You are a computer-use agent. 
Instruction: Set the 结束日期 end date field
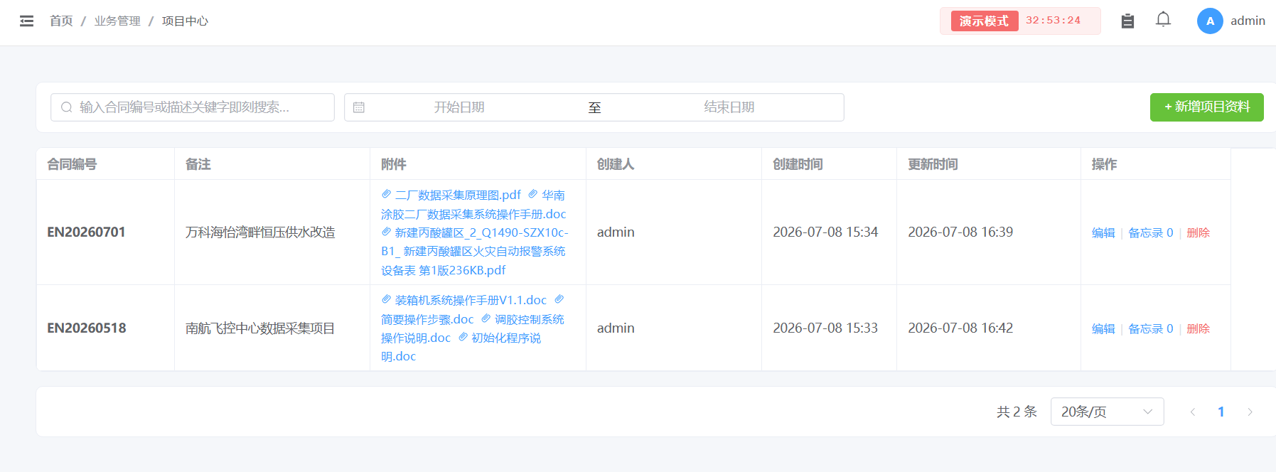pyautogui.click(x=729, y=107)
